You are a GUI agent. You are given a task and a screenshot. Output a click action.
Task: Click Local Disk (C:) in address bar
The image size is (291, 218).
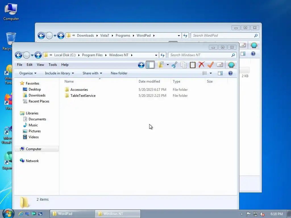pyautogui.click(x=65, y=55)
